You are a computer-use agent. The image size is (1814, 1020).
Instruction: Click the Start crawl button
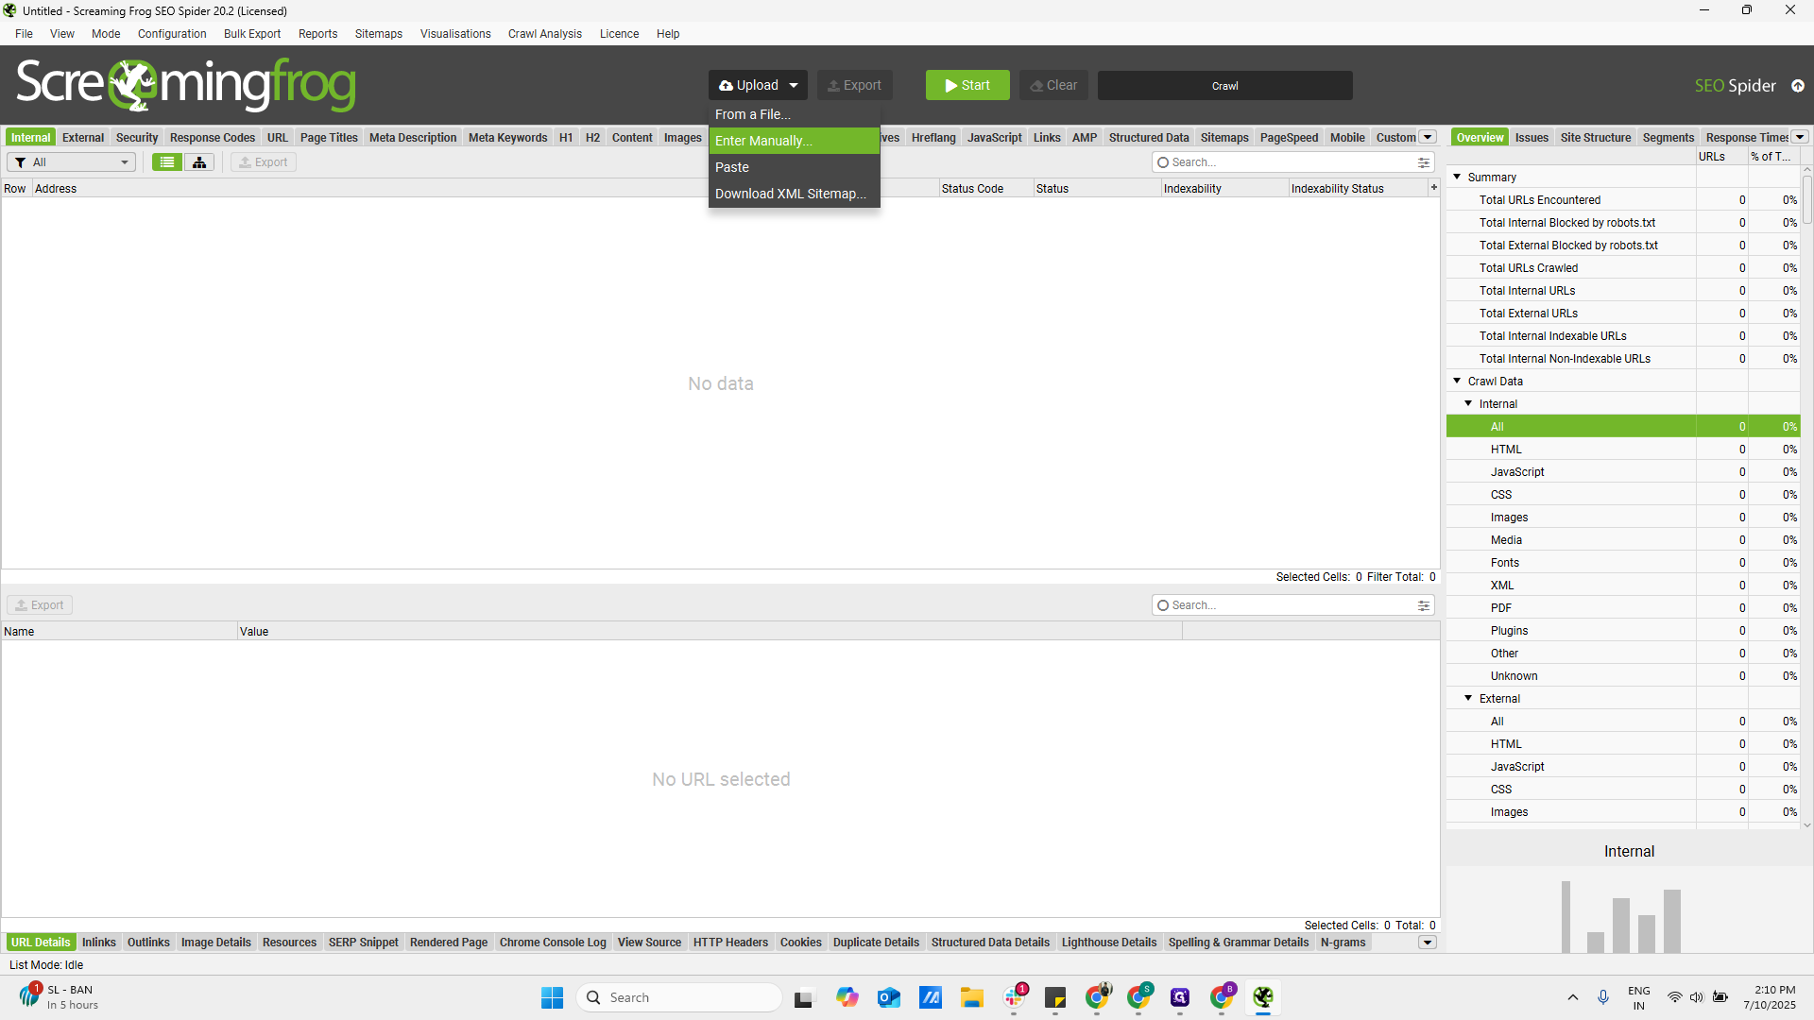click(967, 85)
